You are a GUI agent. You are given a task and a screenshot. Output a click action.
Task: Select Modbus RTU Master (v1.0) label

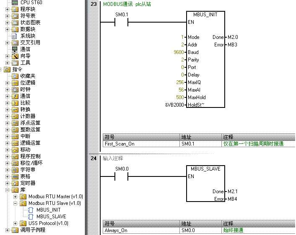(56, 197)
